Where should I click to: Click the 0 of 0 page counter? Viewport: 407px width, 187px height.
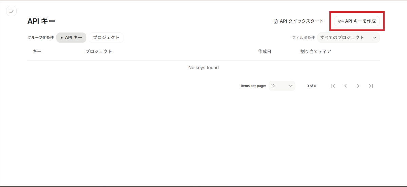311,86
